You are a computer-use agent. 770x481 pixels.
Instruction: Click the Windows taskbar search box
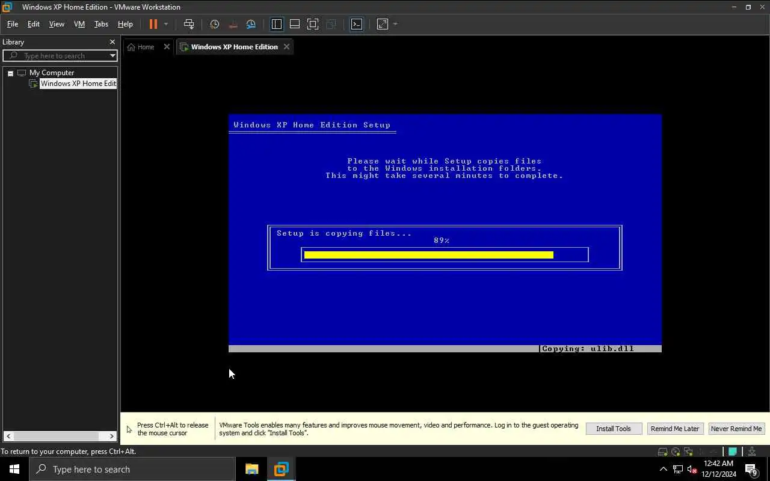point(132,469)
